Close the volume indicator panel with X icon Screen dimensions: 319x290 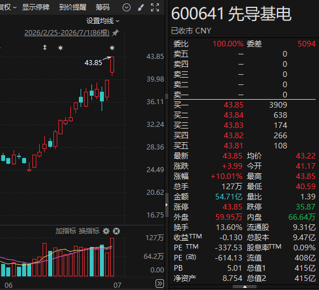tap(116, 231)
